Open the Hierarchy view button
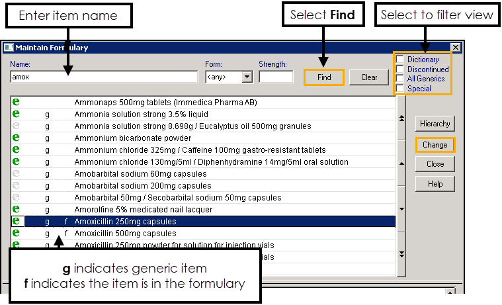The image size is (502, 305). click(x=435, y=124)
